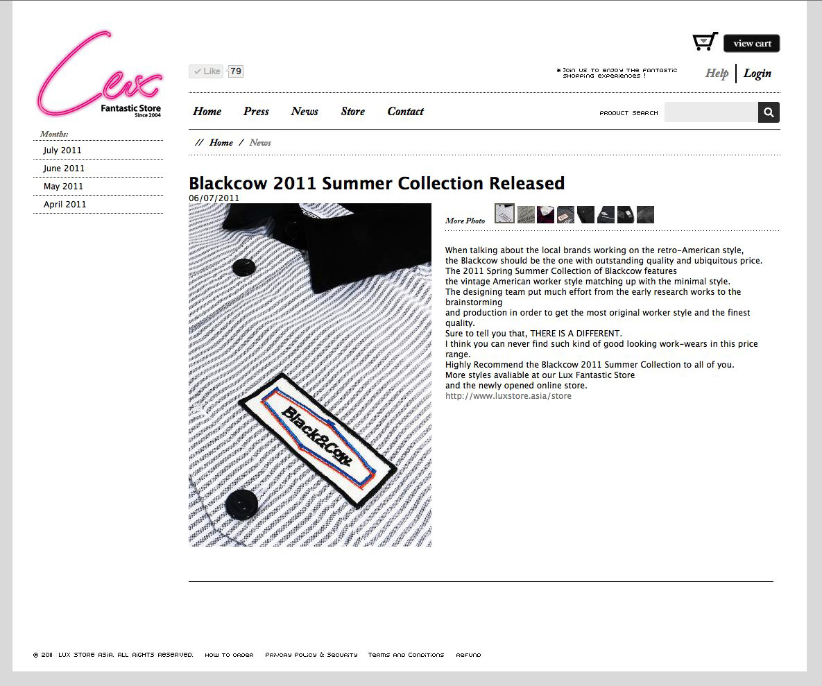Open the first More Photo thumbnail
This screenshot has width=822, height=686.
504,214
